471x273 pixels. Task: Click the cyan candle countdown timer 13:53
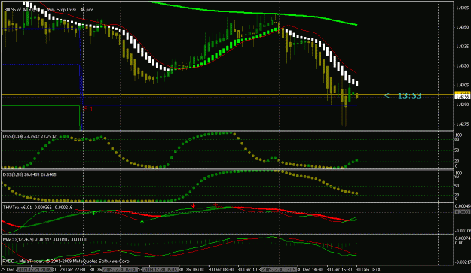coord(403,96)
